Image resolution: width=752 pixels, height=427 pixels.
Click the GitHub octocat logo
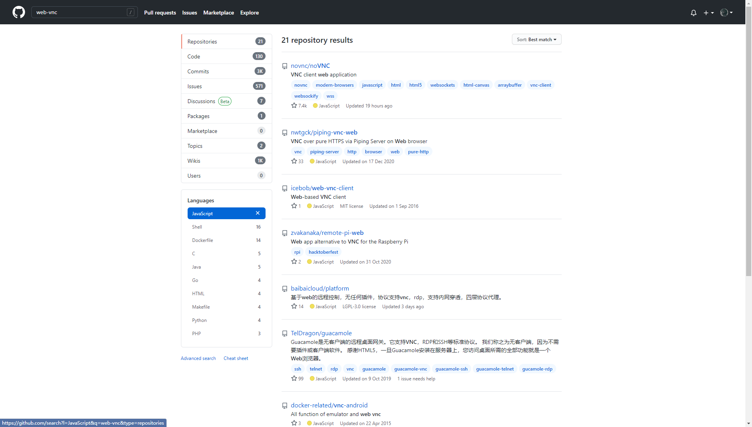tap(18, 12)
